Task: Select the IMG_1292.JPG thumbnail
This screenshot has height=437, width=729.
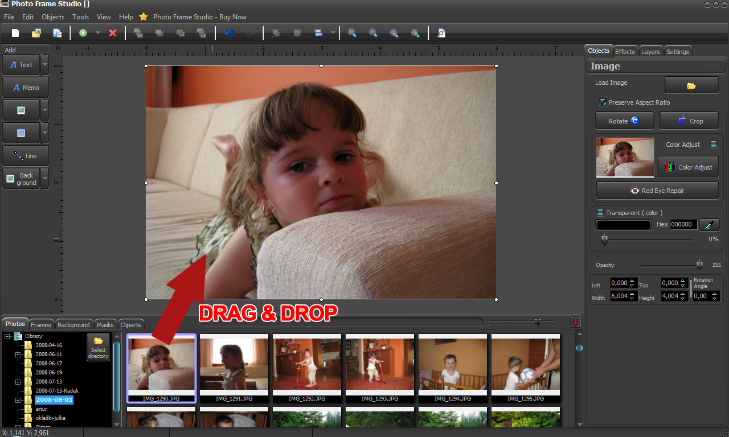Action: pos(306,365)
